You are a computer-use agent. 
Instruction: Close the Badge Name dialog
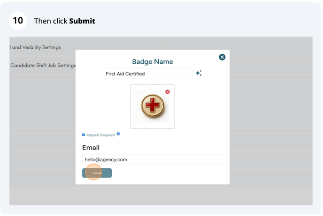tap(222, 57)
